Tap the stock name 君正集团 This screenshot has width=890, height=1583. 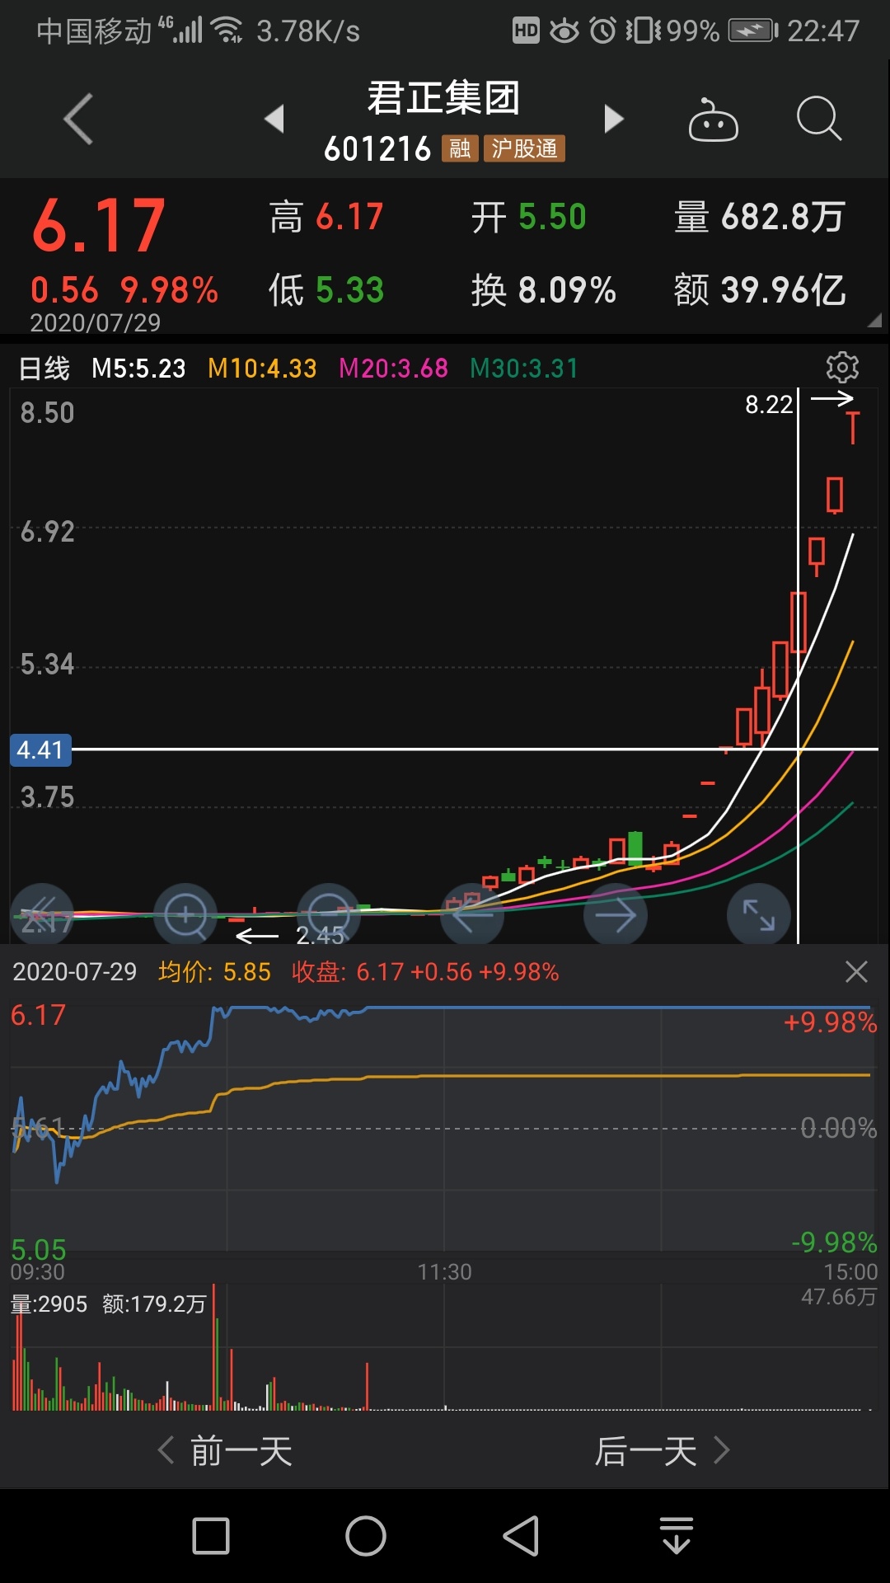(x=443, y=98)
